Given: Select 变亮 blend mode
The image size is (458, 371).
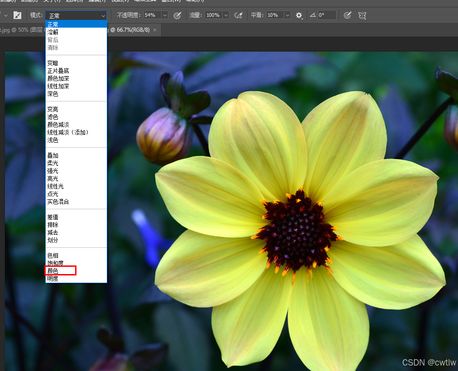Looking at the screenshot, I should [x=76, y=109].
